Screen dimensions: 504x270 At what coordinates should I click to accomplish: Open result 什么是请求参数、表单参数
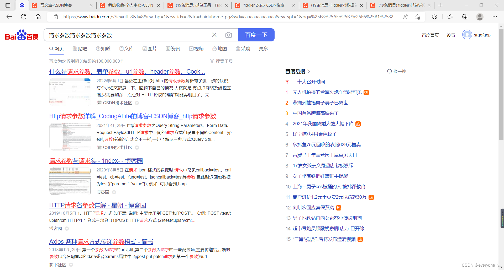[x=127, y=72]
